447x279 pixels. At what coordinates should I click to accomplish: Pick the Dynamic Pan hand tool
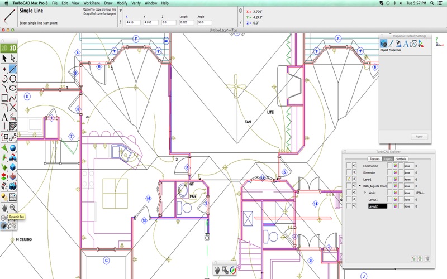pos(4,208)
